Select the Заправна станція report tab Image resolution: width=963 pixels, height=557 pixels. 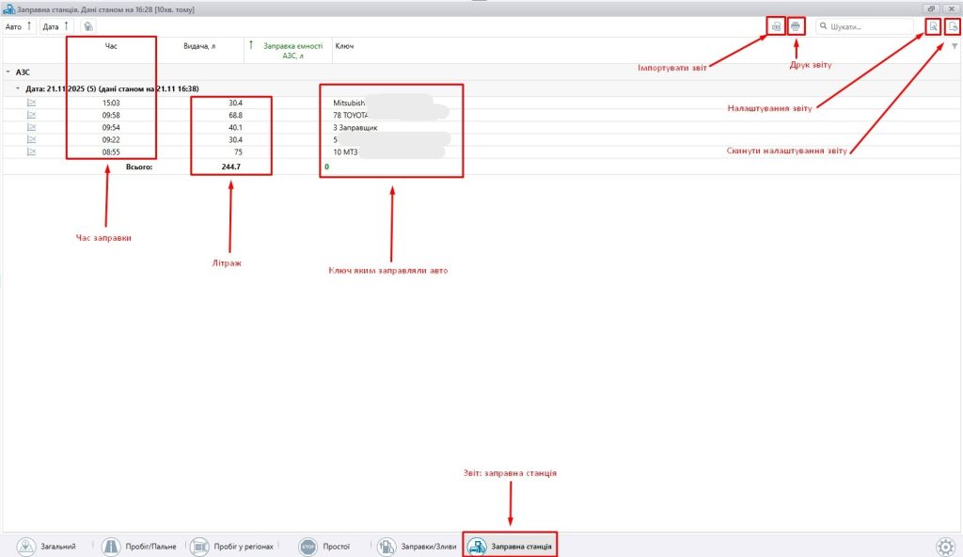[x=510, y=546]
